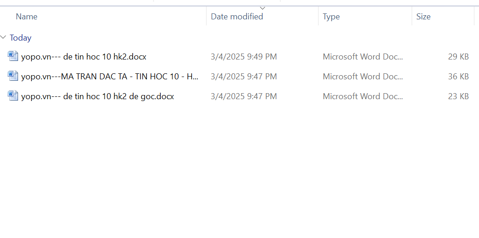Click the 9:49 PM modified date

[x=244, y=57]
